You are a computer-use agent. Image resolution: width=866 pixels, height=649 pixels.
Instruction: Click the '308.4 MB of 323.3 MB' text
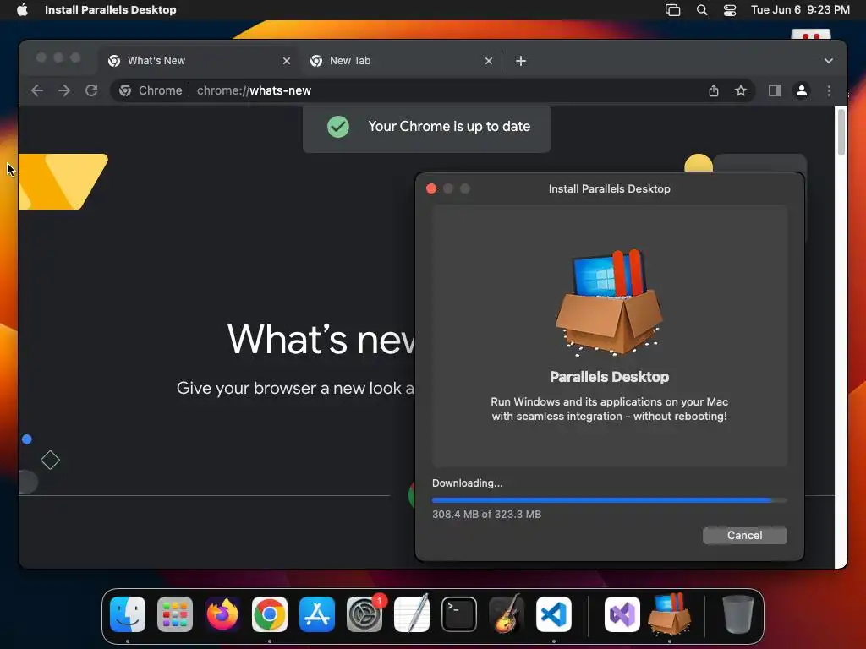pos(486,515)
